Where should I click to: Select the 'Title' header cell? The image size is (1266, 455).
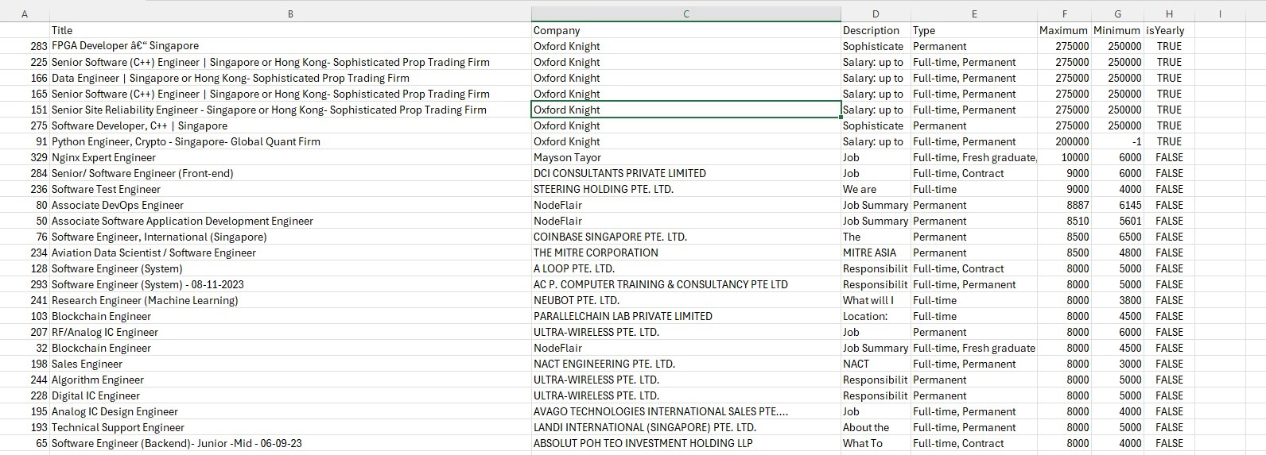pos(62,30)
